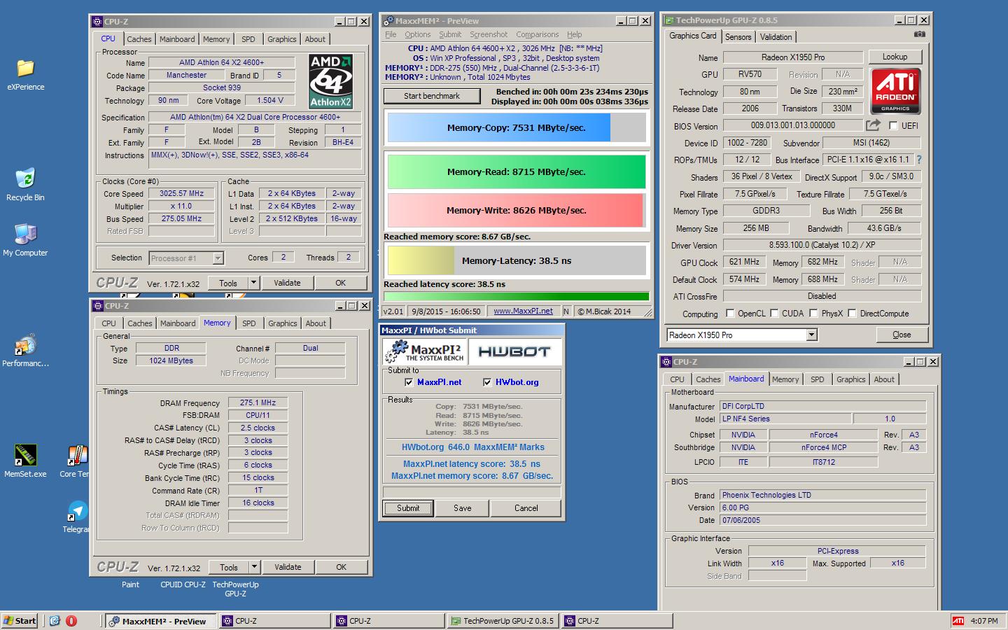Click the green Memory-Read result bar
The image size is (1008, 630).
(x=517, y=171)
